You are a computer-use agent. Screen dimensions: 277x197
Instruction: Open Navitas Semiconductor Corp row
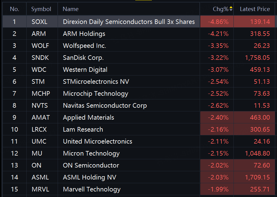point(139,106)
